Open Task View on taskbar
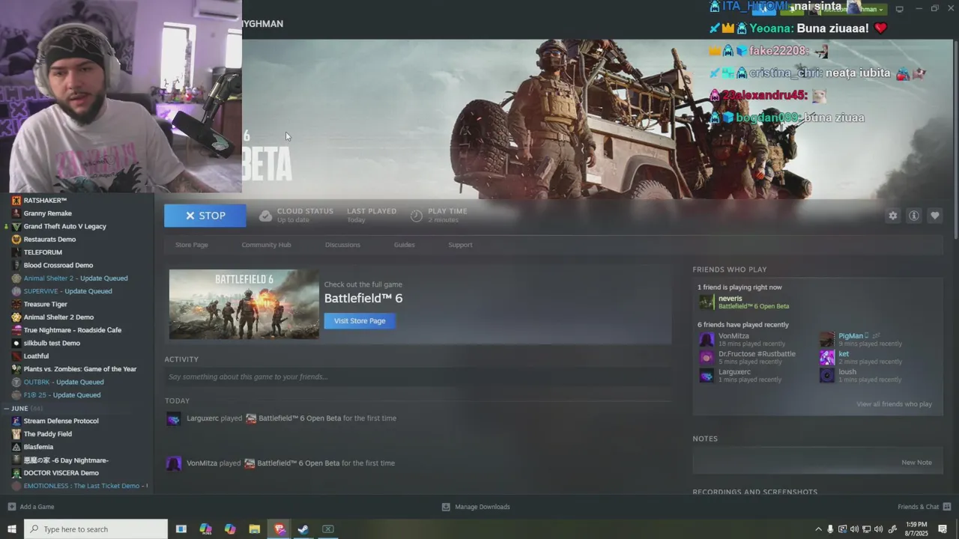Viewport: 959px width, 539px height. 181,529
